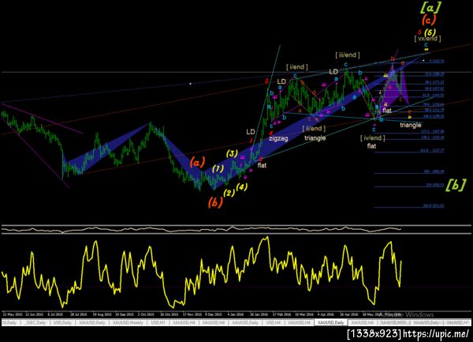Switch to the XAUUSD,Weekly chart tab
Screen dimensions: 473x342
click(x=128, y=323)
